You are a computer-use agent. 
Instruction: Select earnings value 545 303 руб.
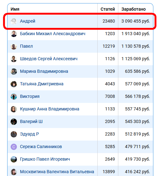click(137, 121)
